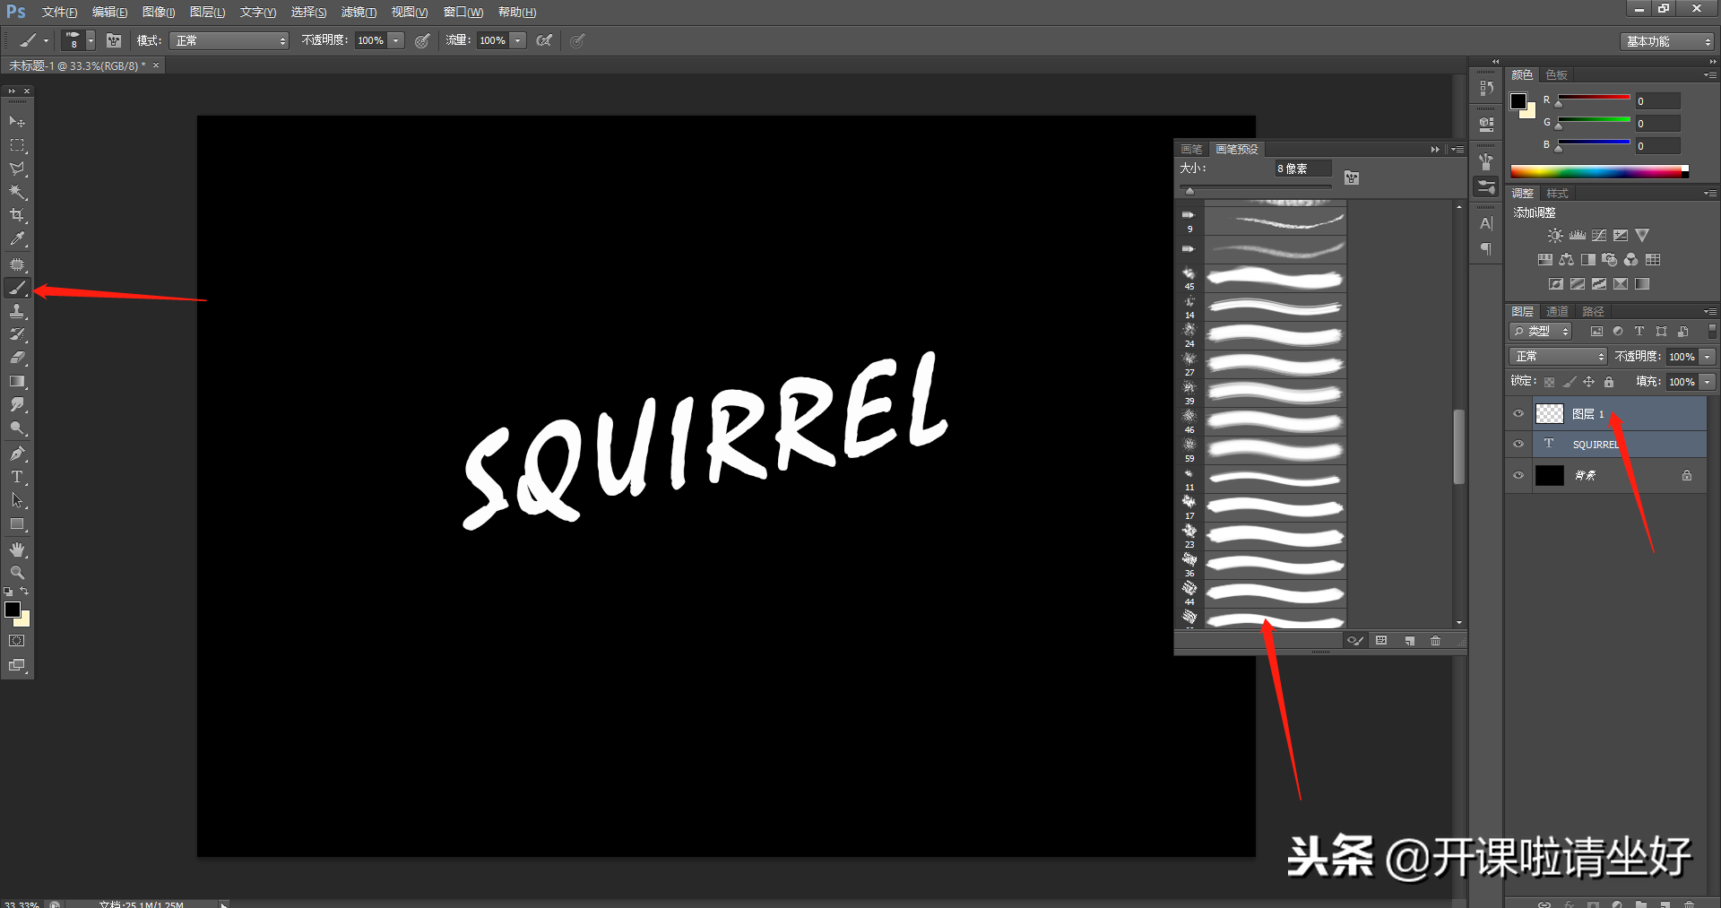Add a Levels adjustment
This screenshot has height=908, width=1721.
(x=1578, y=236)
